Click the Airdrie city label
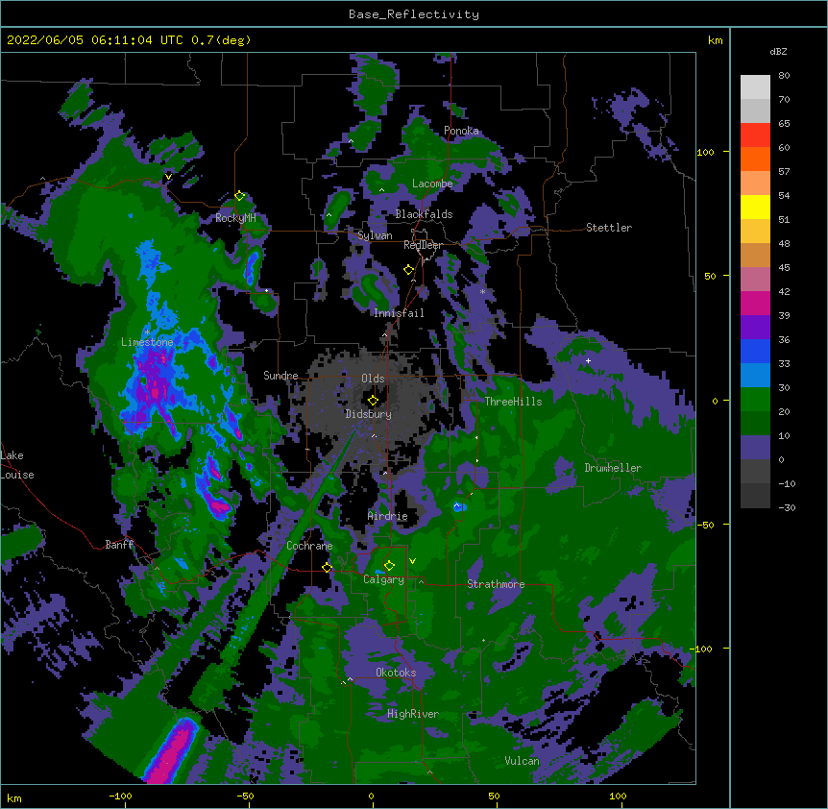This screenshot has height=809, width=828. pos(387,516)
